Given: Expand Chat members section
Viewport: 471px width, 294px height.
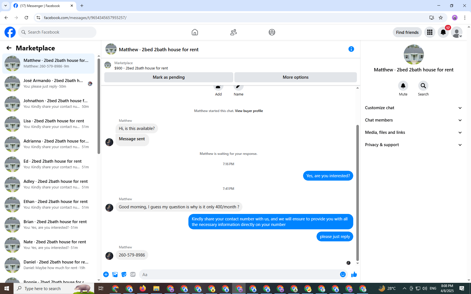Looking at the screenshot, I should pos(414,120).
